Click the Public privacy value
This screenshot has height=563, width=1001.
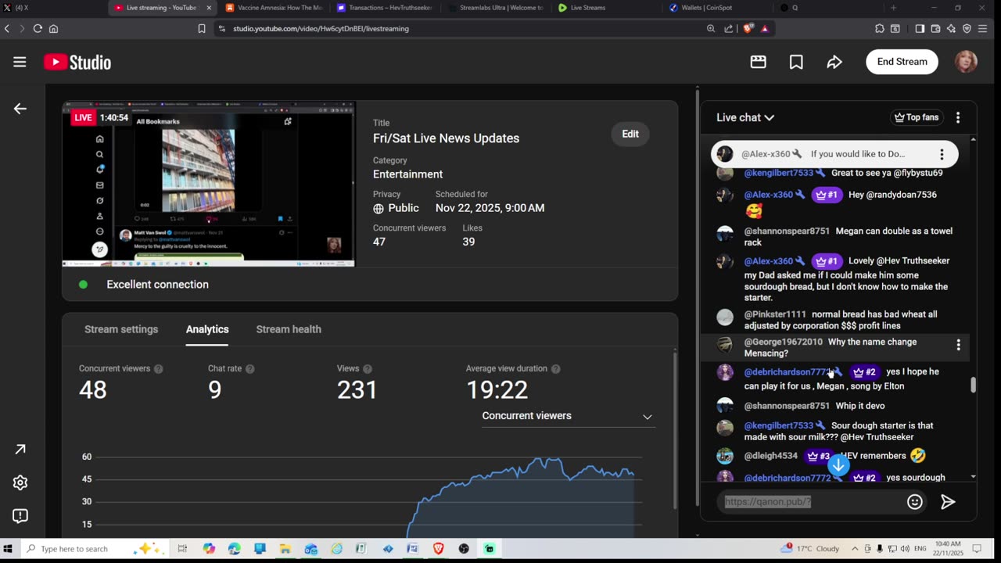point(404,208)
